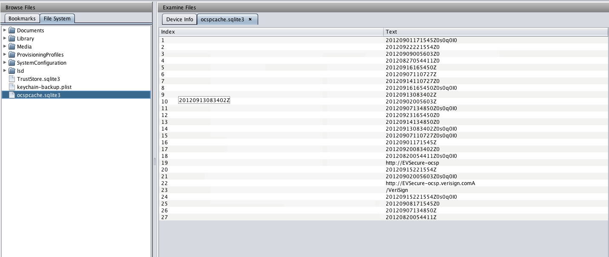Select row 22 with EVSecure-ocsp.verisign.comA

pos(430,183)
